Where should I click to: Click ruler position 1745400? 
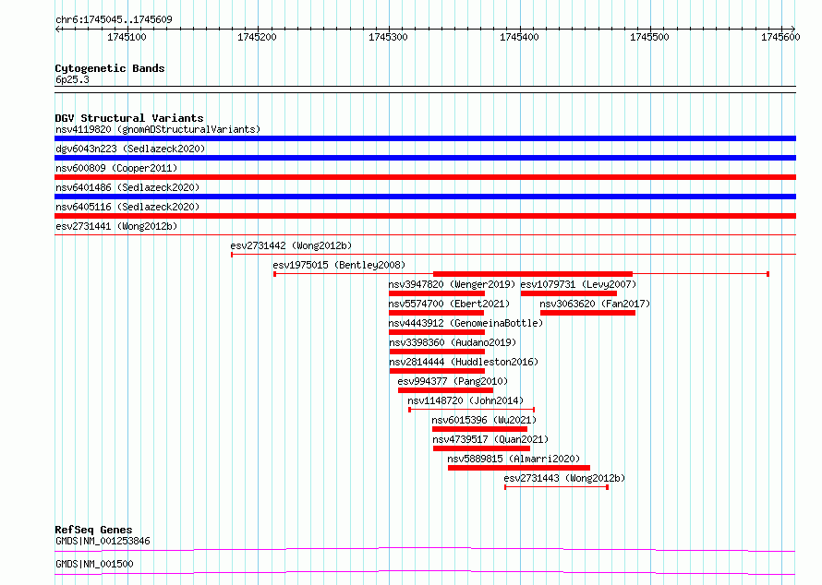tap(519, 37)
